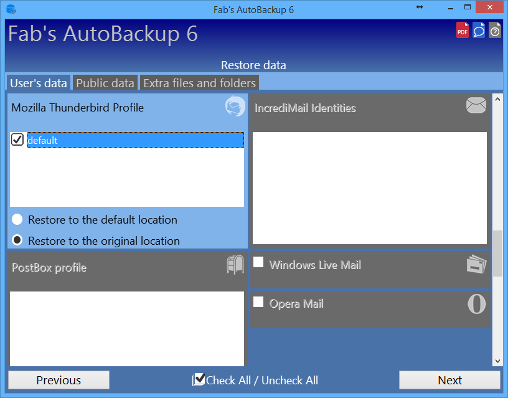Click the PostBox mailbox icon

pyautogui.click(x=235, y=264)
